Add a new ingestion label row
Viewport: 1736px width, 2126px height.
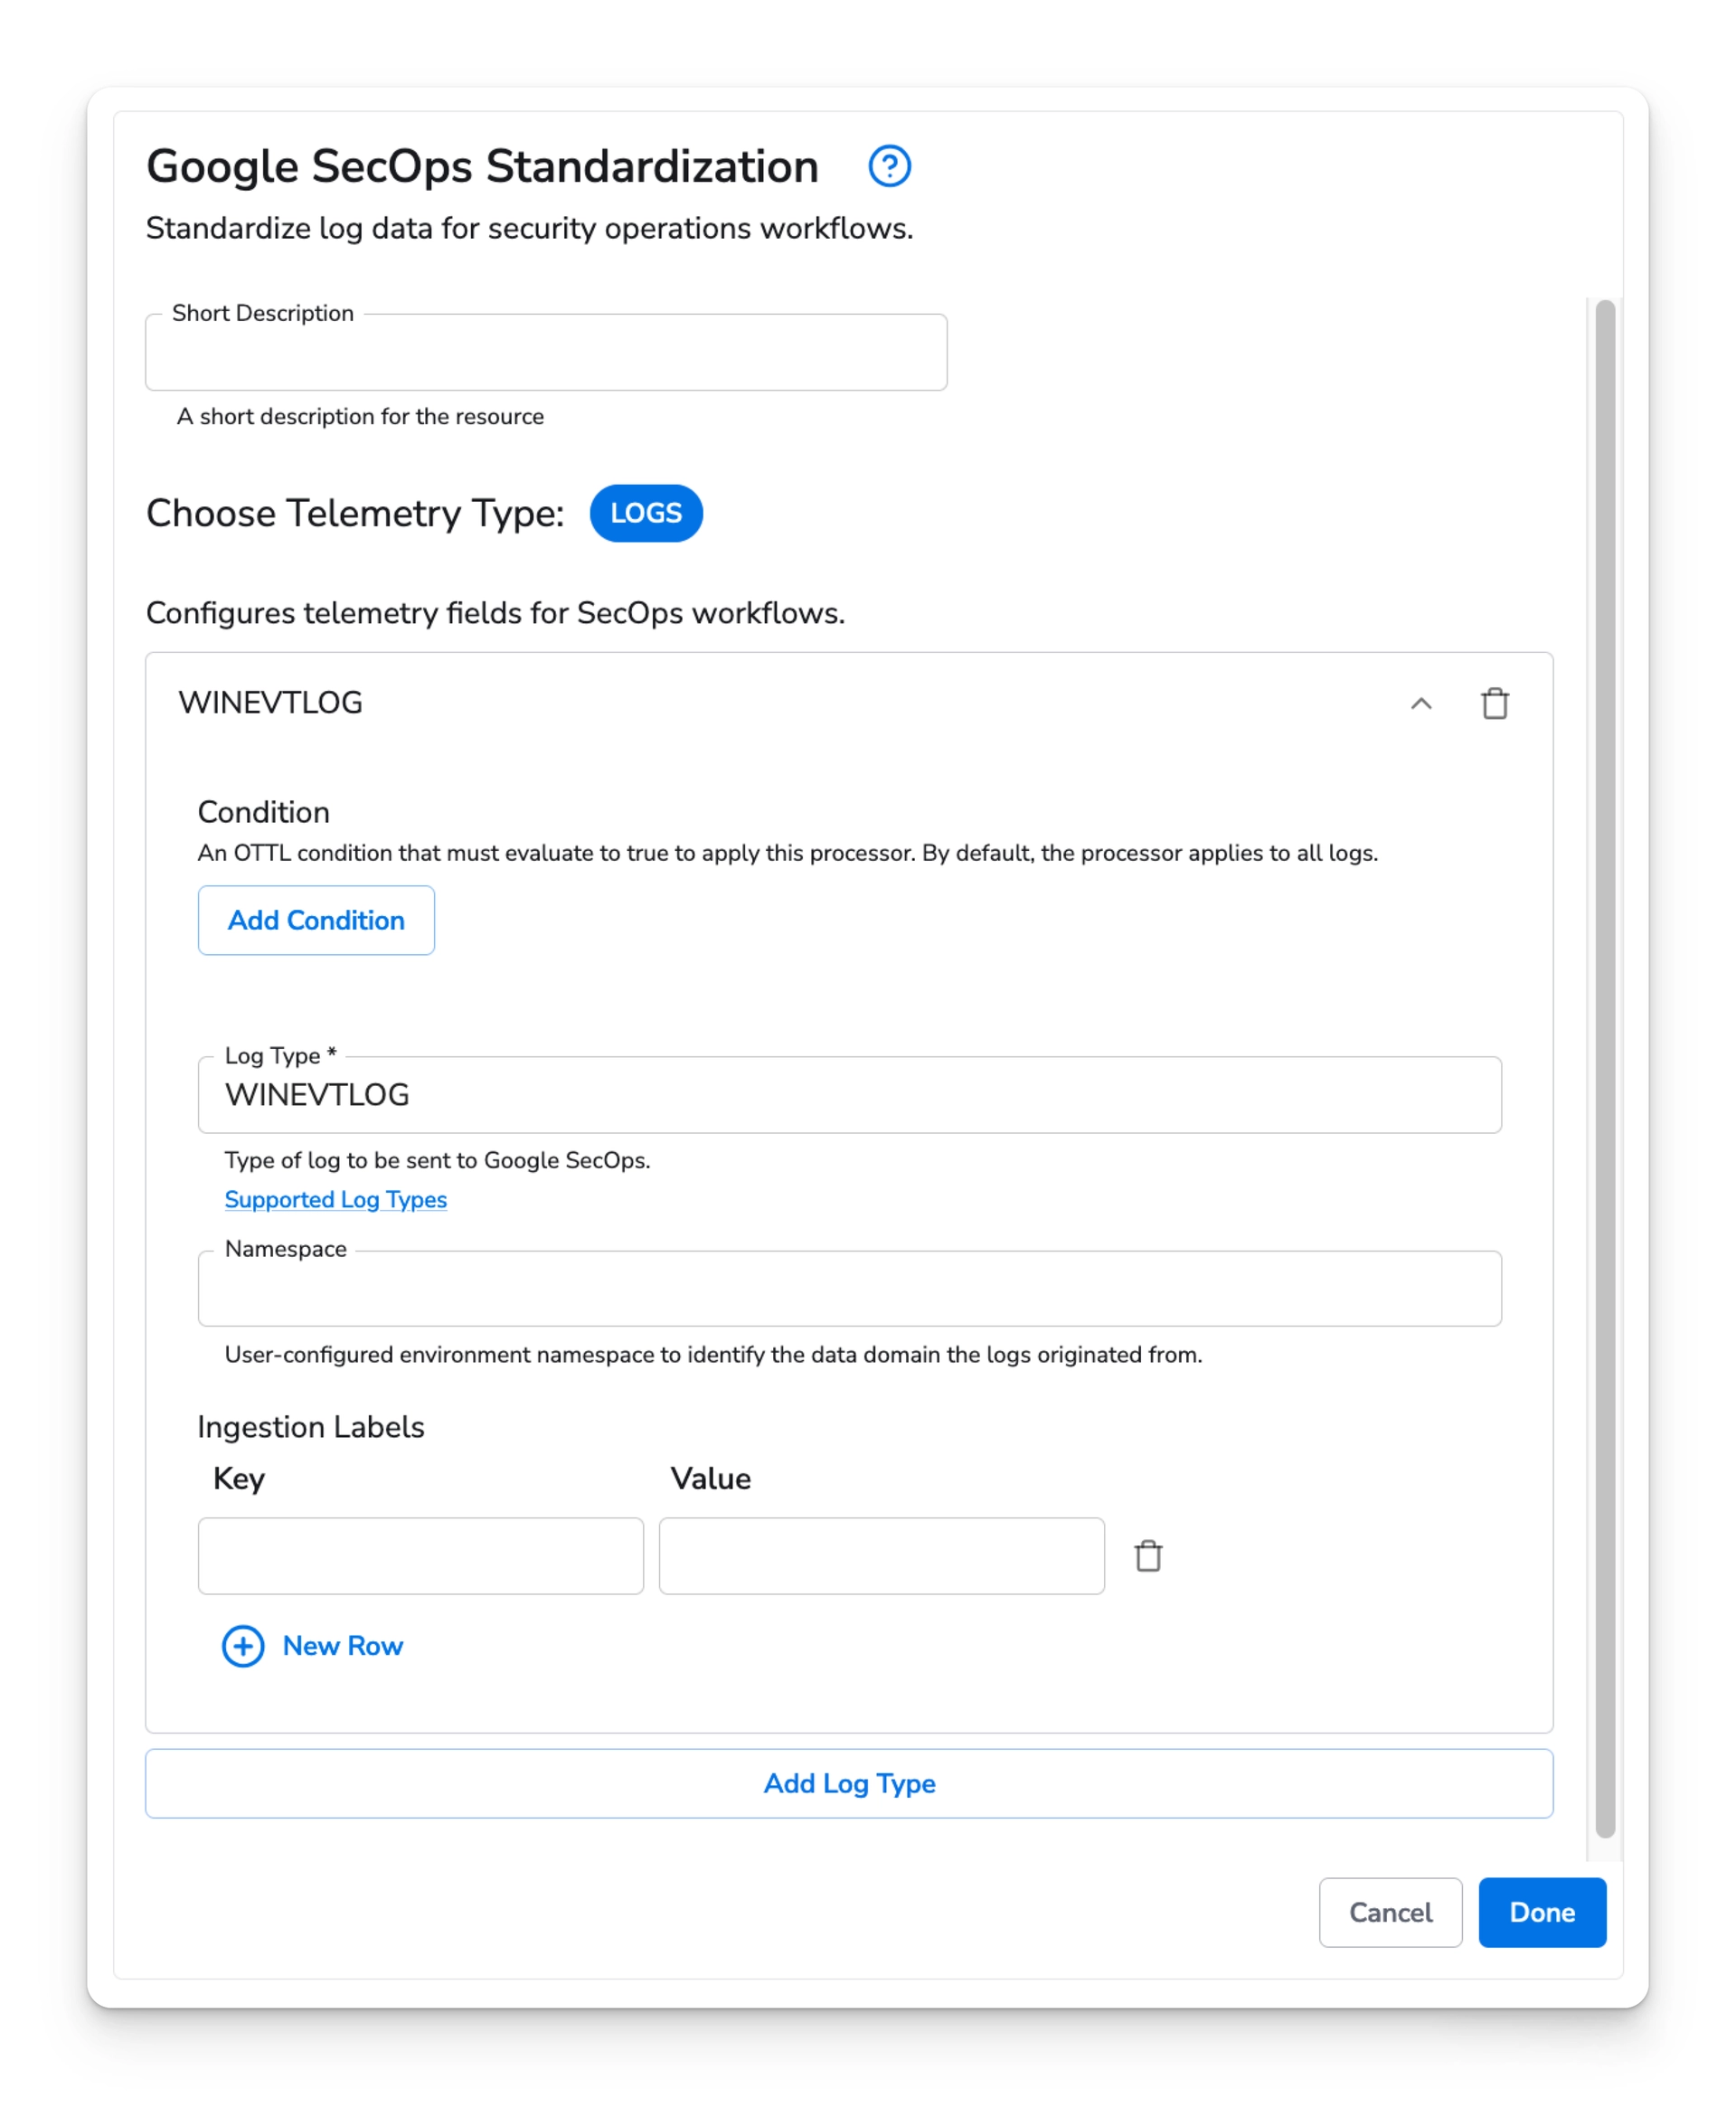click(x=342, y=1645)
